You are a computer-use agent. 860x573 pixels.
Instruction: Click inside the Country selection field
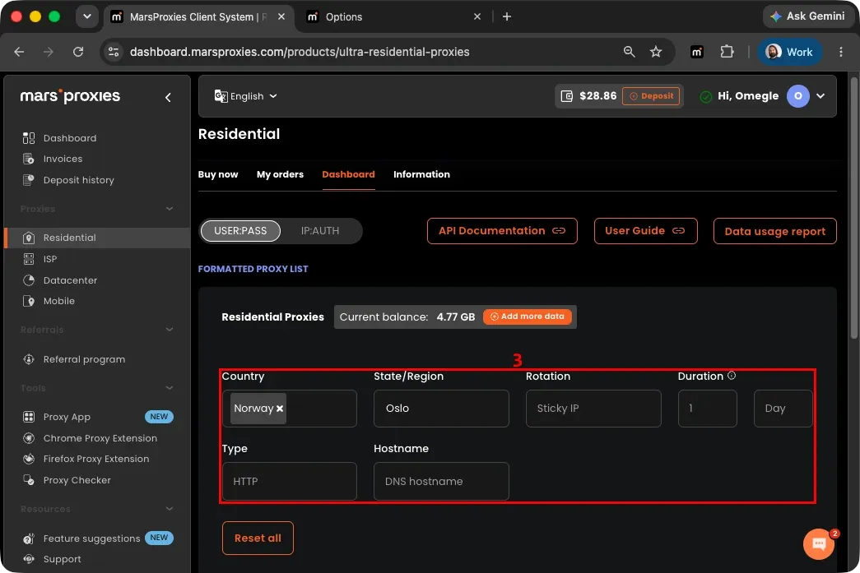pyautogui.click(x=290, y=409)
